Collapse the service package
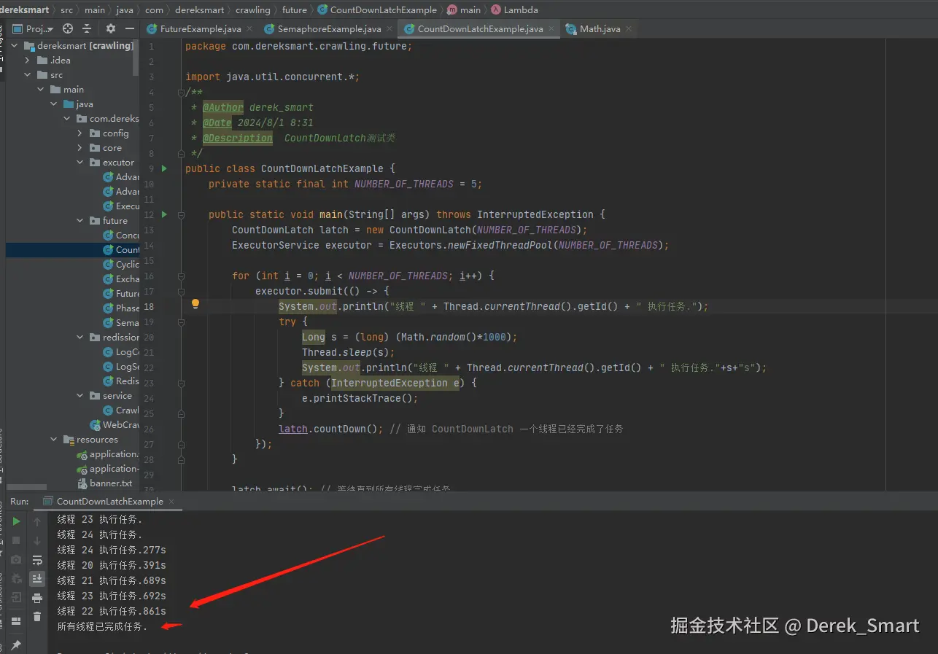This screenshot has height=654, width=938. click(x=80, y=395)
